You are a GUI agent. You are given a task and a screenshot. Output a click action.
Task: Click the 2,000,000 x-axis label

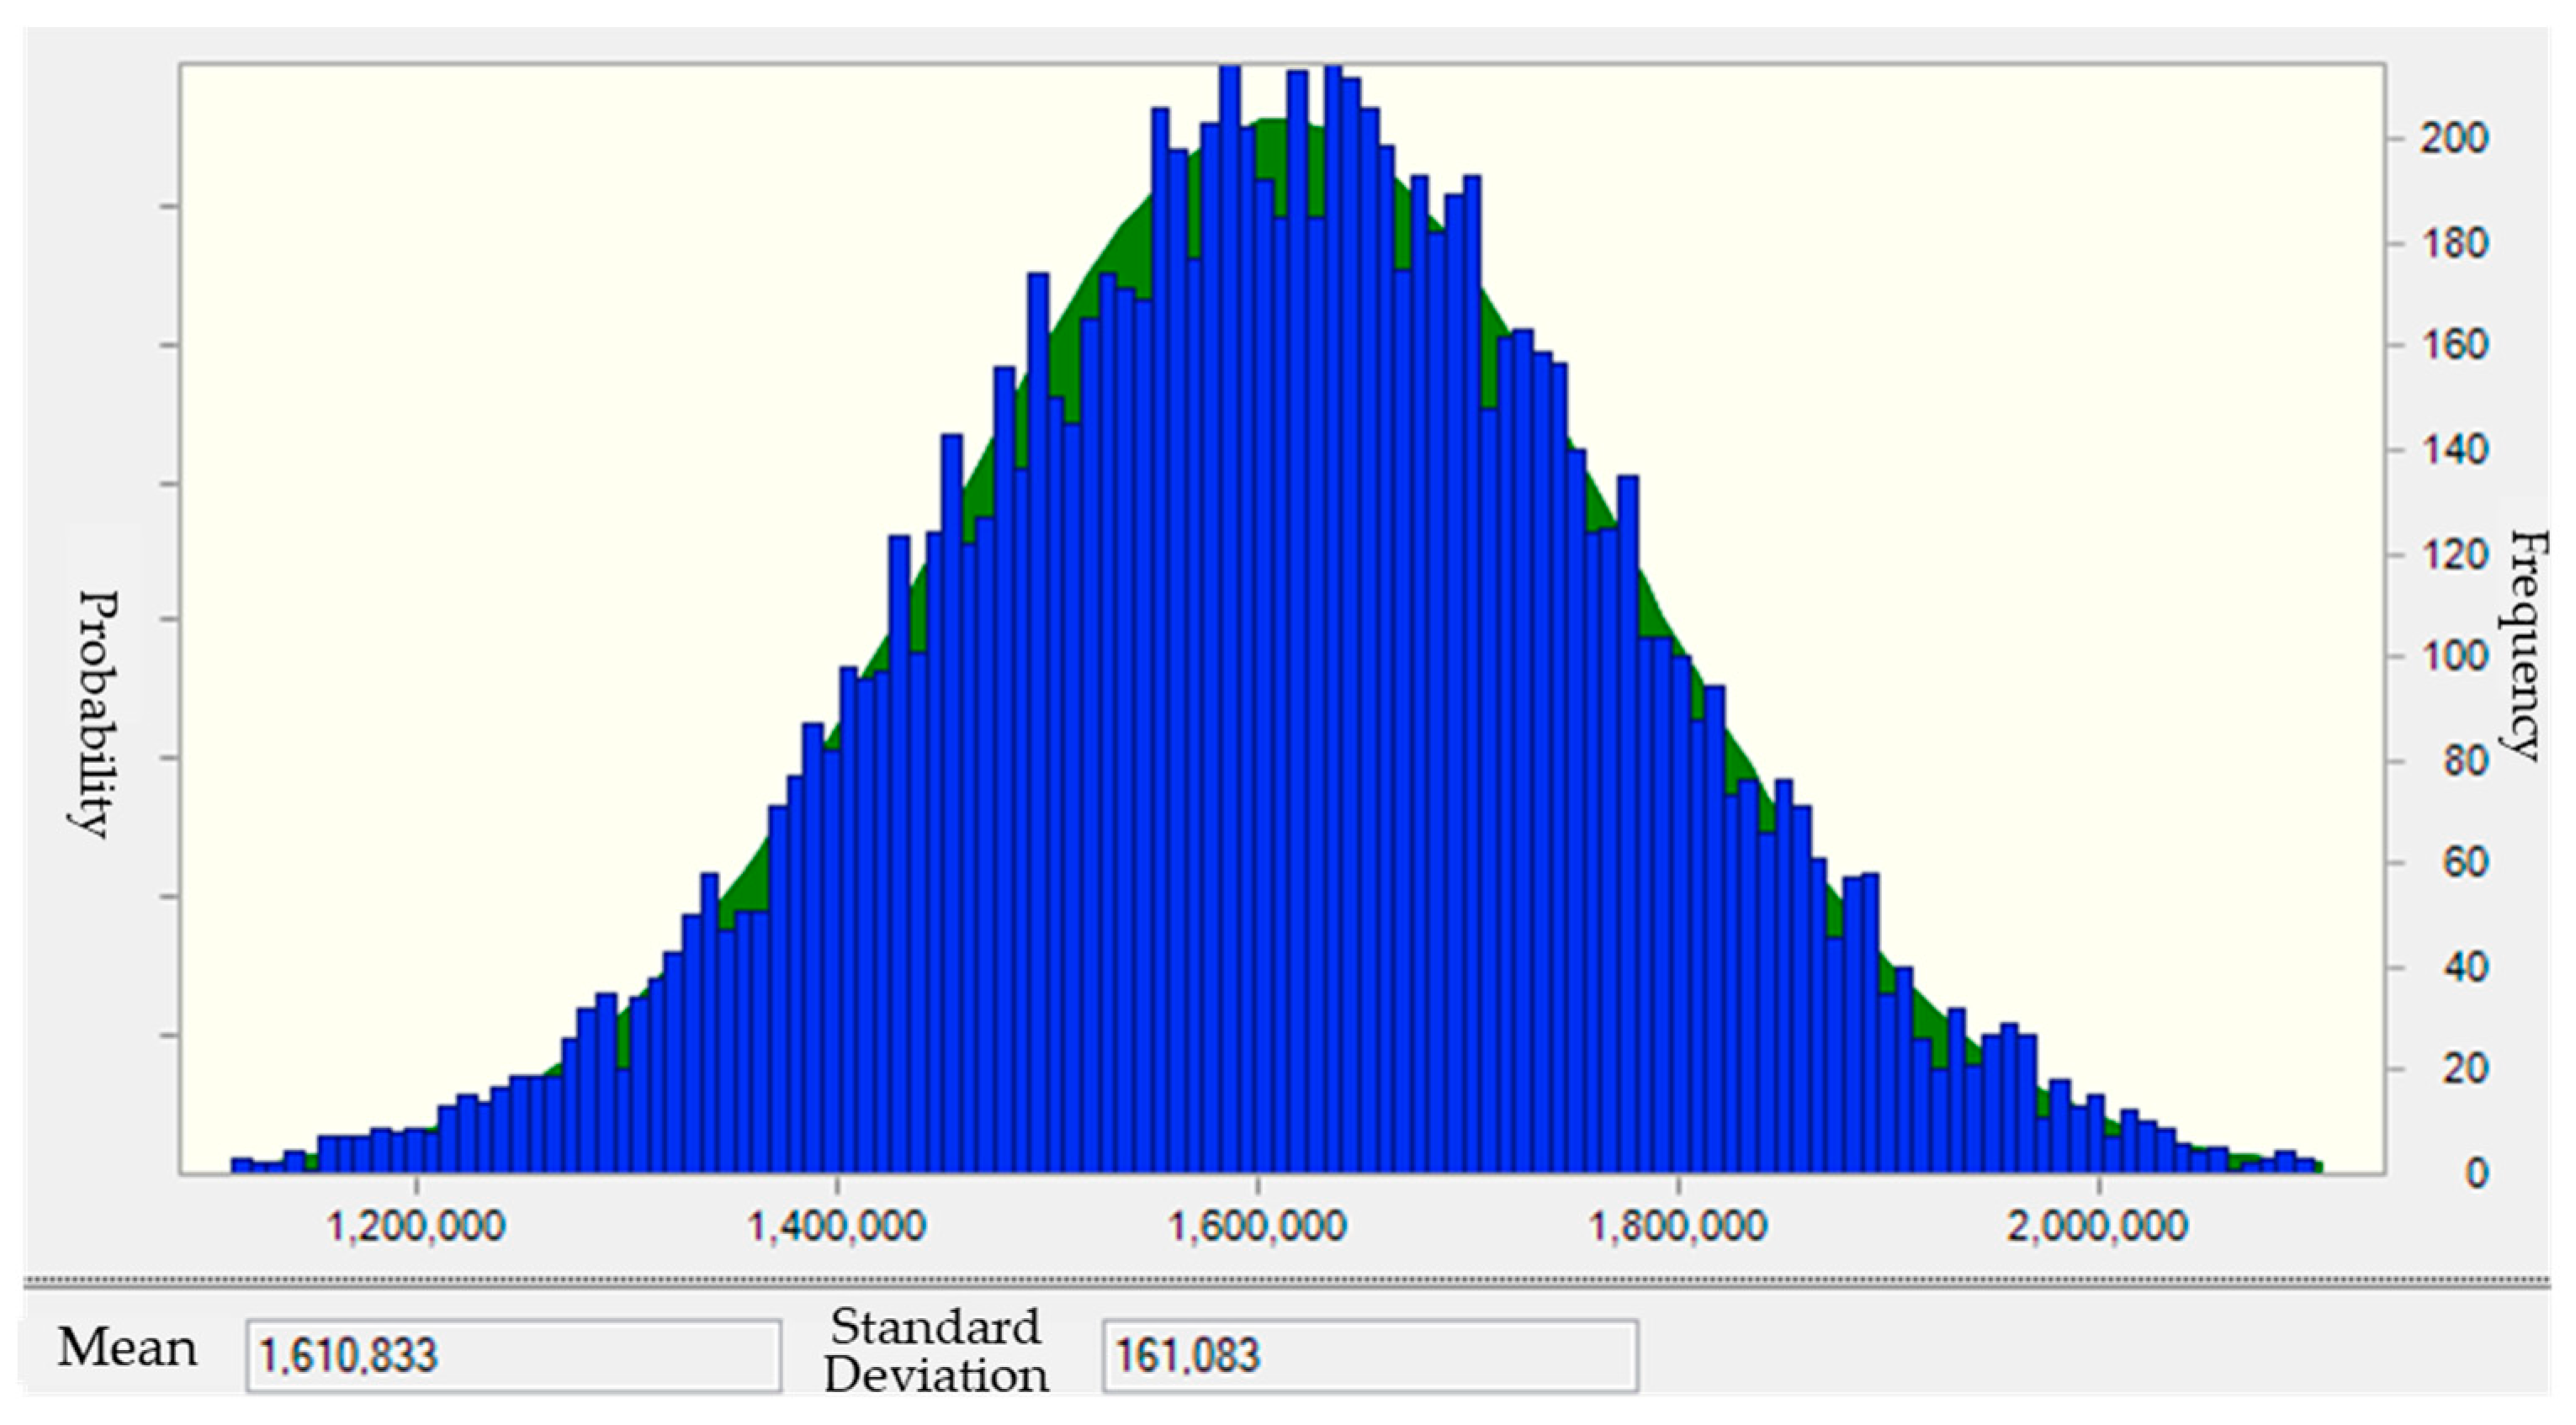point(2098,1226)
